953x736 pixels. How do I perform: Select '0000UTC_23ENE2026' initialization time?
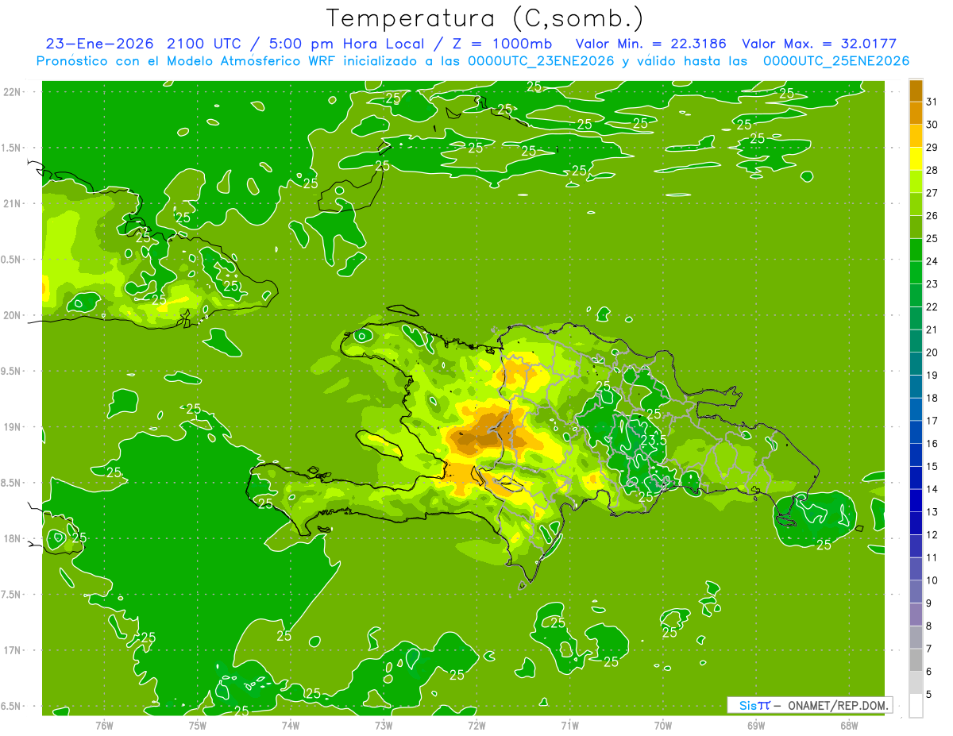coord(541,61)
